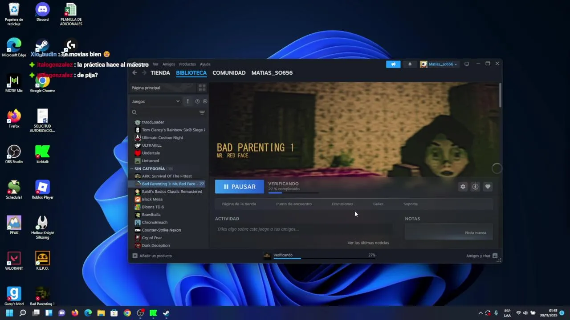The image size is (570, 320).
Task: Open Matias_so656 account dropdown
Action: point(439,64)
